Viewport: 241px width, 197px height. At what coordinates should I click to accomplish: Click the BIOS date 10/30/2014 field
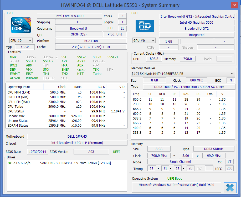38,152
